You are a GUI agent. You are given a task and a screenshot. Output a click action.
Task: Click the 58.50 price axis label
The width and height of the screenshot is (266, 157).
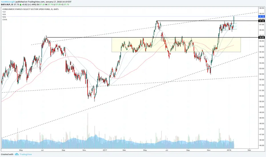coord(262,8)
